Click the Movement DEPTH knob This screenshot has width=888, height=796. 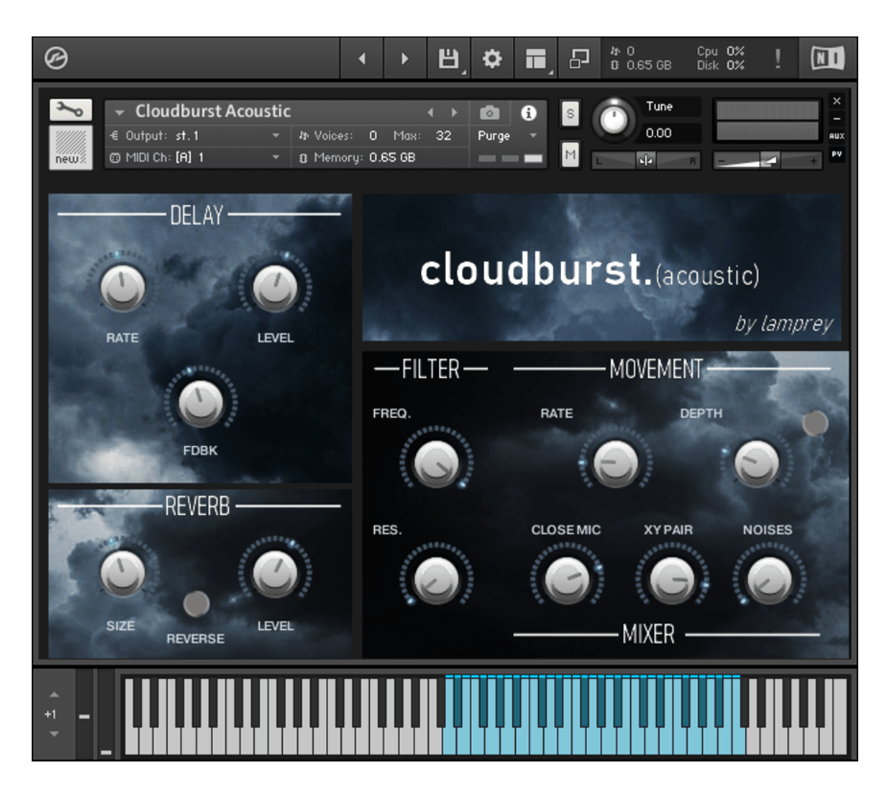(756, 463)
